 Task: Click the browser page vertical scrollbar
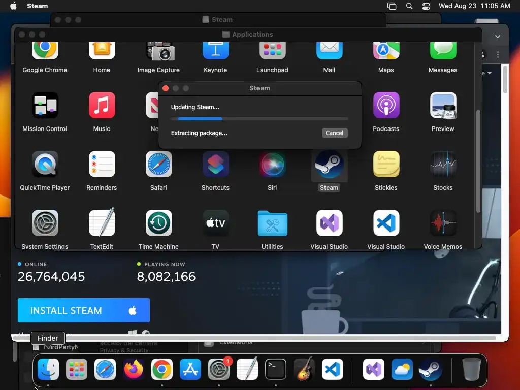505,80
